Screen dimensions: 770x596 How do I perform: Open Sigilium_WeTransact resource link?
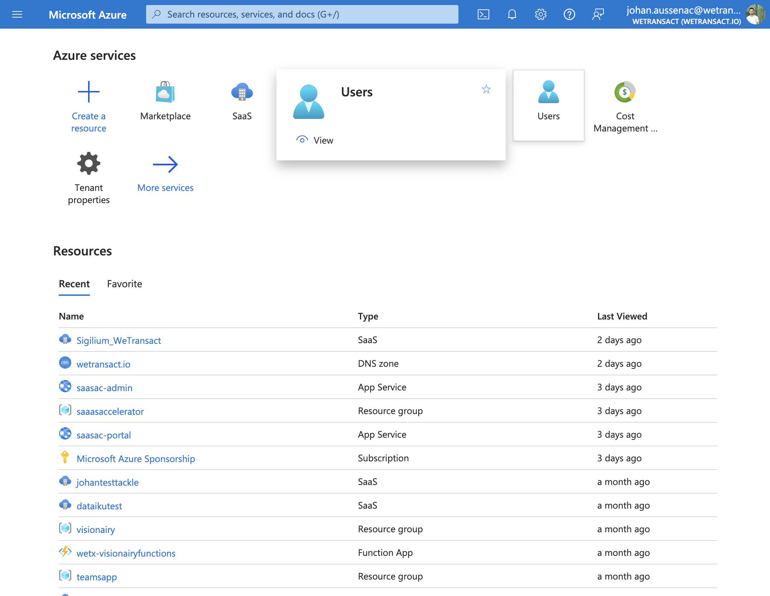click(119, 340)
